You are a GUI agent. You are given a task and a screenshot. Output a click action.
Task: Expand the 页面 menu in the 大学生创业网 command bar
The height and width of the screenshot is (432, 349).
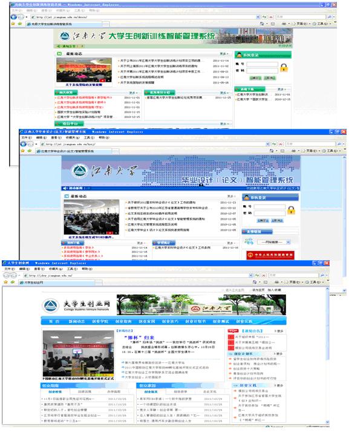coord(294,282)
